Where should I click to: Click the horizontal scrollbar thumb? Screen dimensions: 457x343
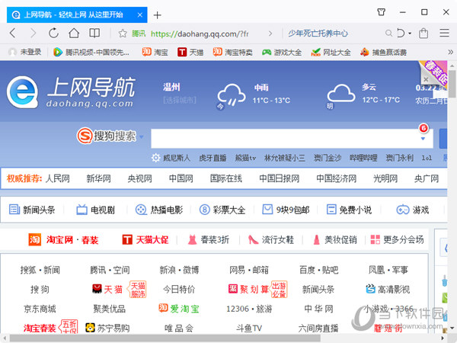(x=165, y=338)
